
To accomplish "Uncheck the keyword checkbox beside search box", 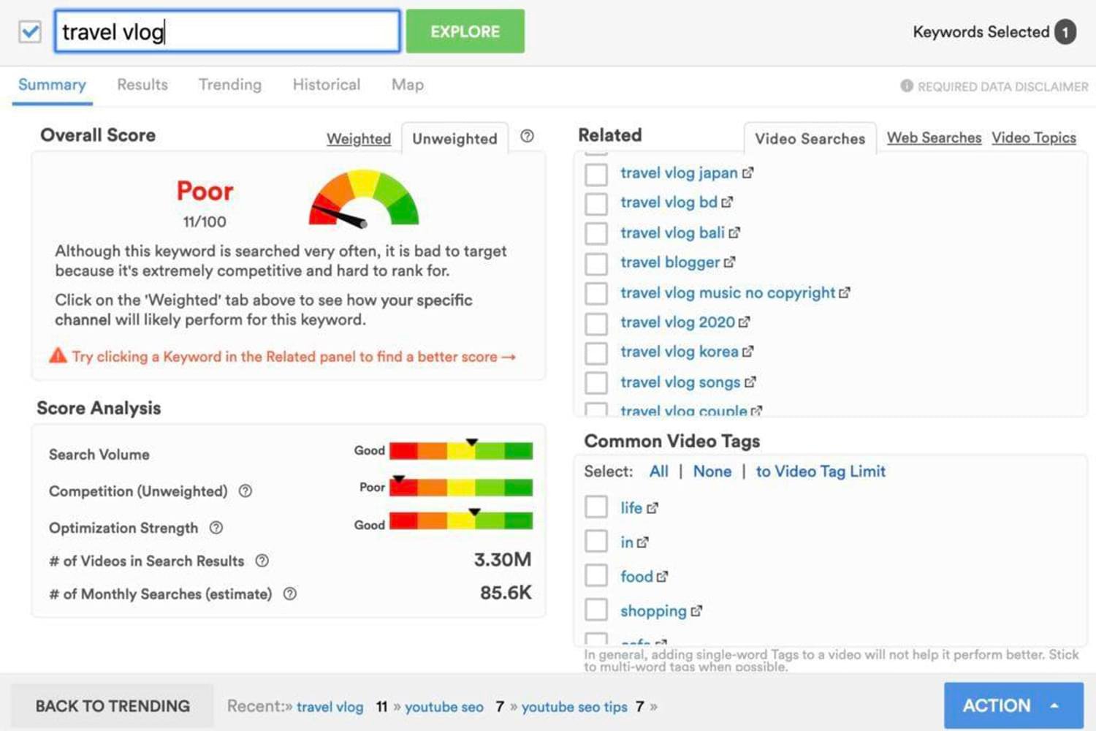I will (30, 32).
